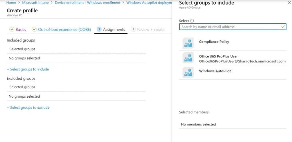Click + Select groups to include link
The image size is (292, 142).
pyautogui.click(x=28, y=69)
